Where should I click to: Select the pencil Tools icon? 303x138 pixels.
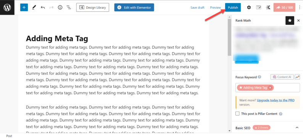click(x=34, y=8)
